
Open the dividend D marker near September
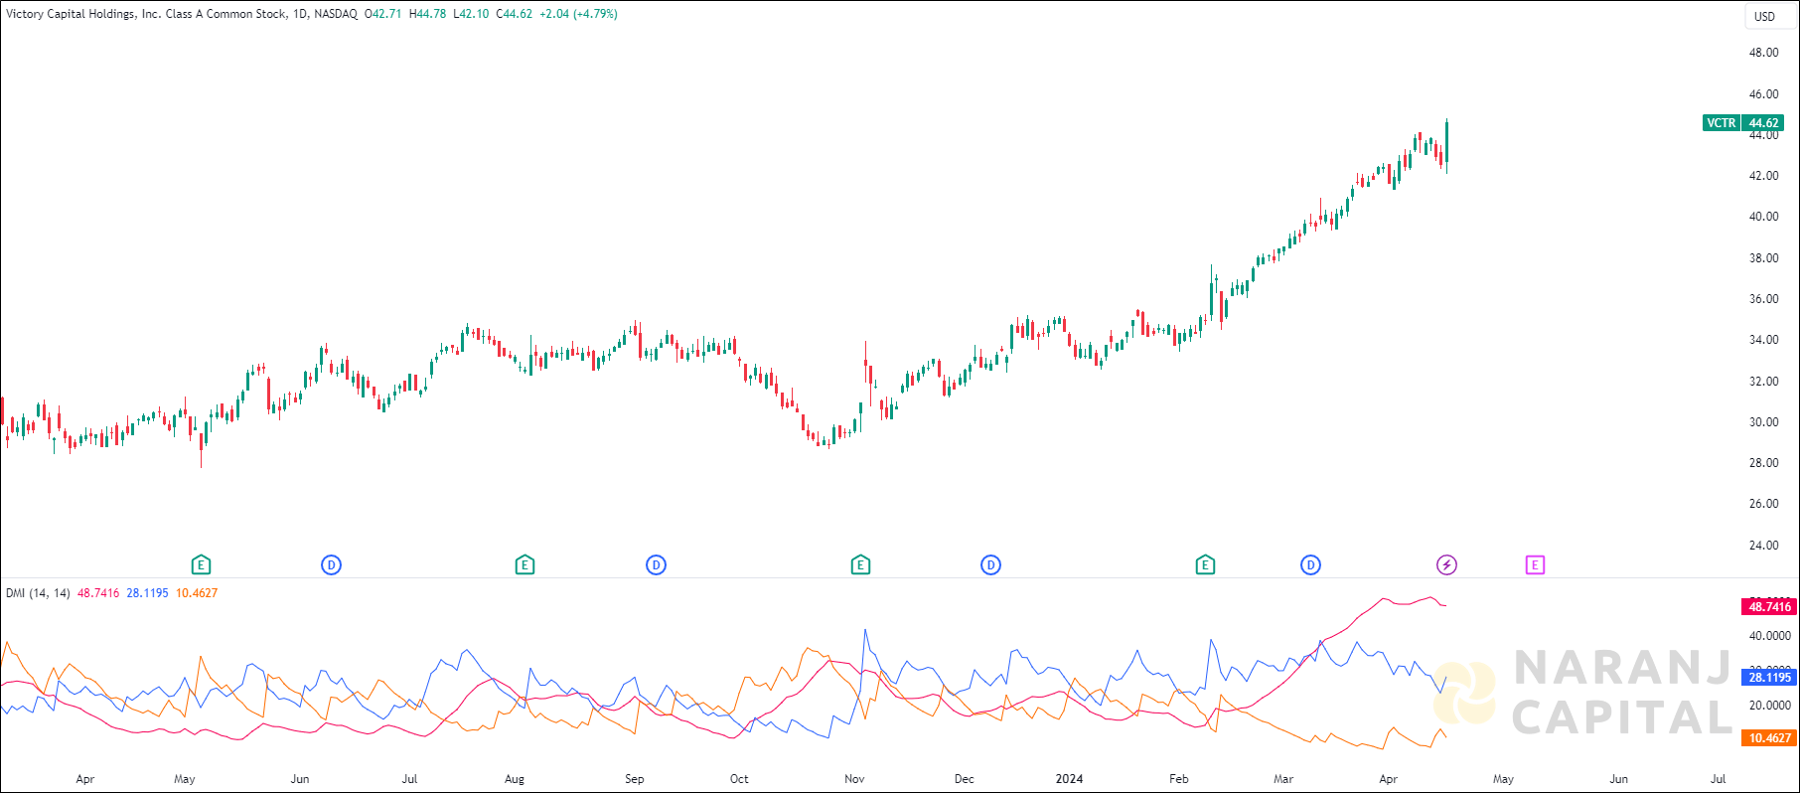pos(656,565)
